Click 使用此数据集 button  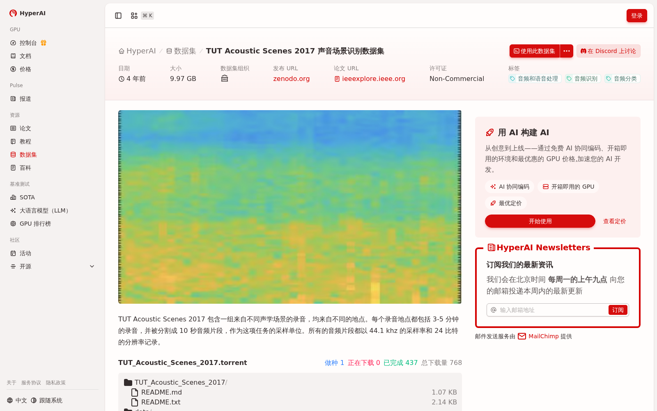pyautogui.click(x=535, y=51)
